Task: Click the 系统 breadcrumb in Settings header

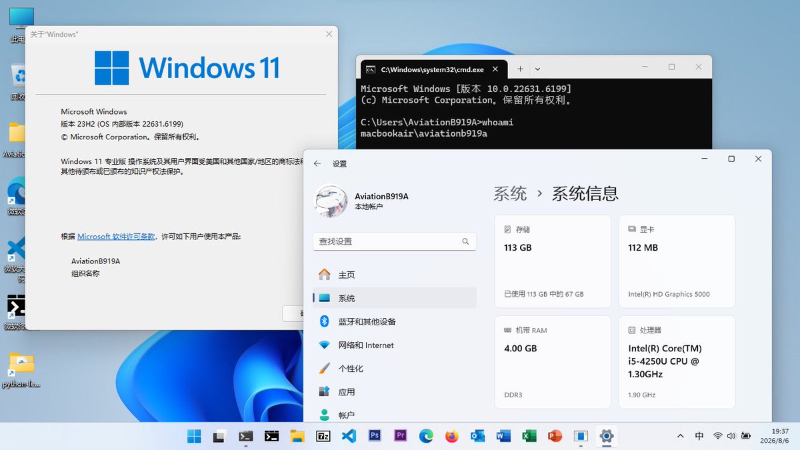Action: click(510, 194)
